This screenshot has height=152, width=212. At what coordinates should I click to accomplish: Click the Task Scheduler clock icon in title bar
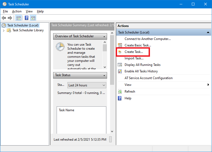point(5,4)
